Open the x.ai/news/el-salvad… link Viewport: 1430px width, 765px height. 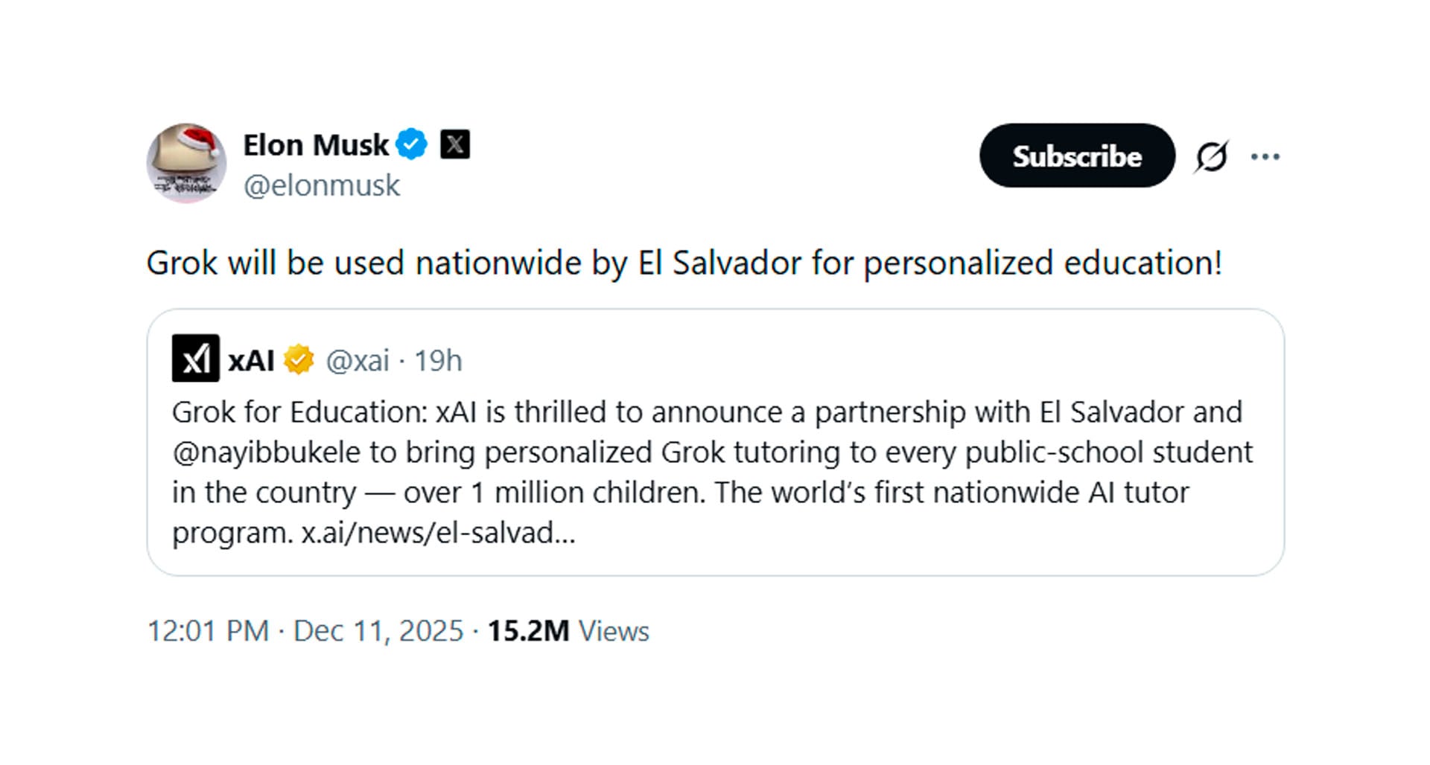click(438, 533)
